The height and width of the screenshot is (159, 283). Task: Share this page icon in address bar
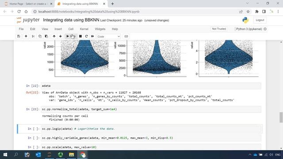coord(241,11)
